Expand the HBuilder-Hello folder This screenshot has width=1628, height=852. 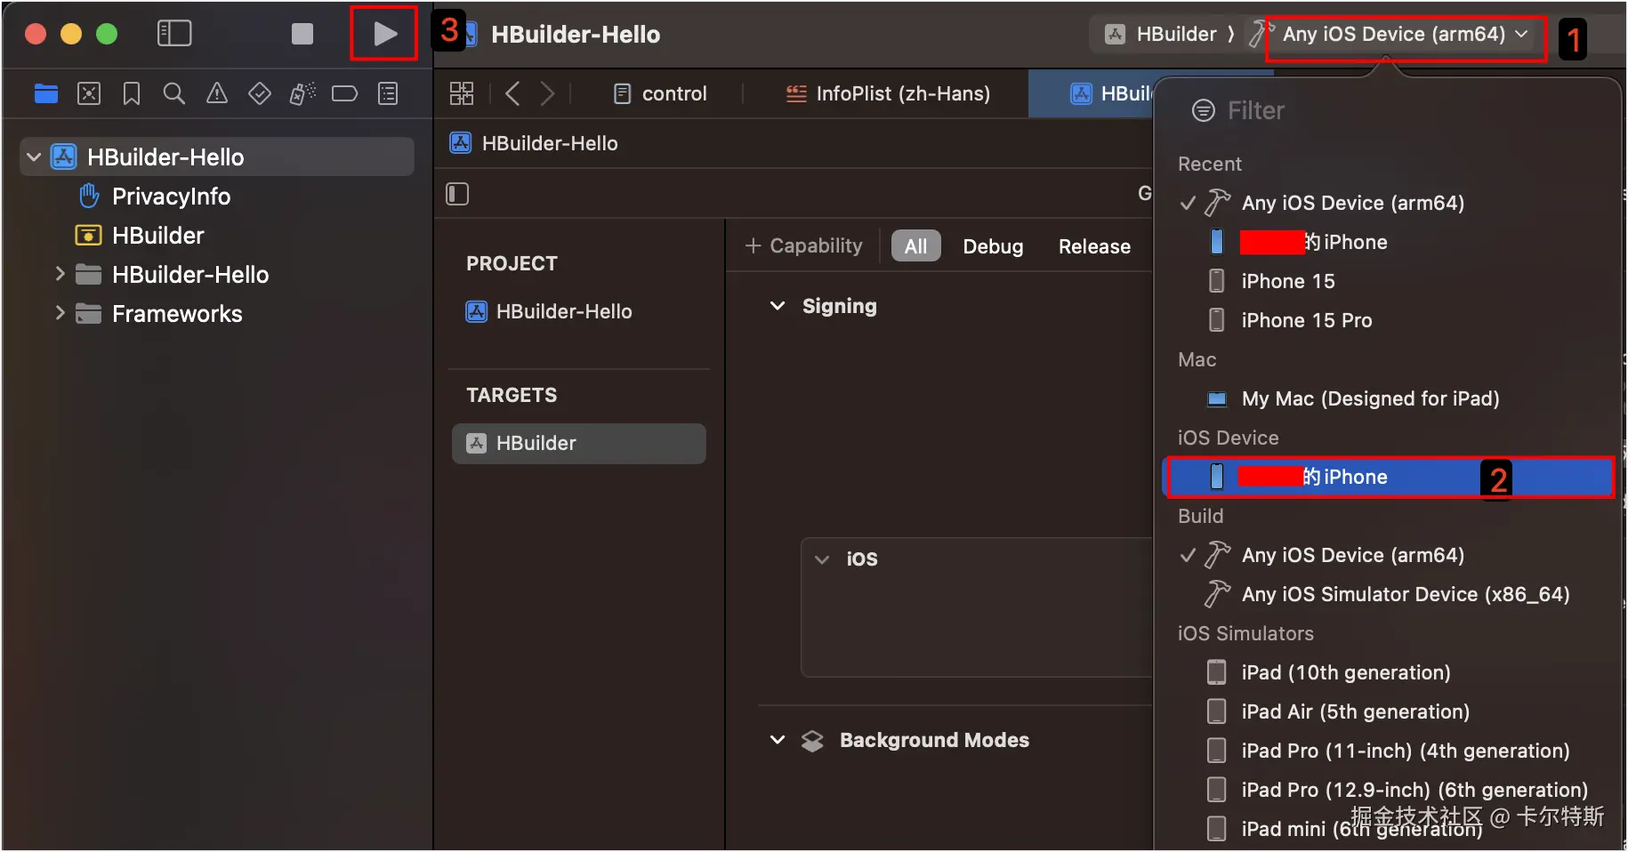[x=60, y=274]
